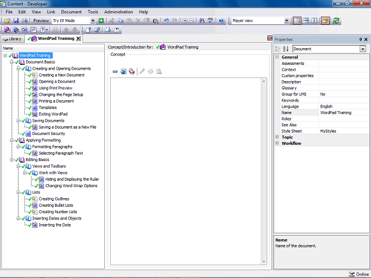Viewport: 371px width, 278px height.
Task: Open the Document dropdown in Properties
Action: tap(363, 49)
